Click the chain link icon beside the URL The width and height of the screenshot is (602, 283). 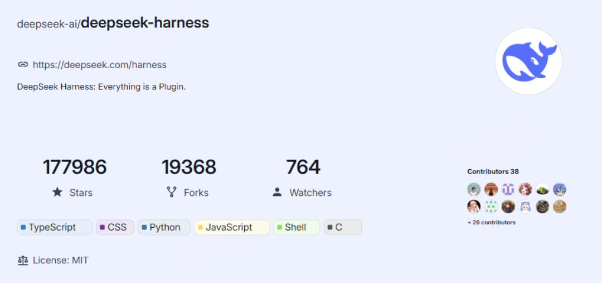(23, 64)
